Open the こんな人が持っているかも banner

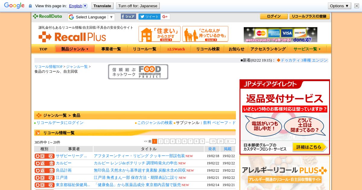pyautogui.click(x=205, y=34)
